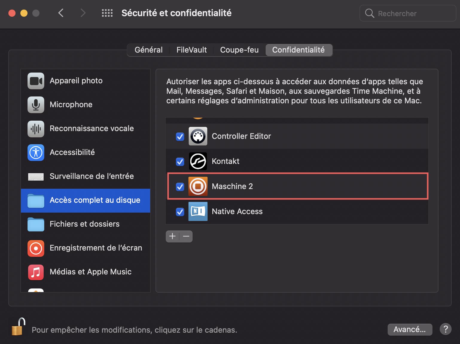Uncheck Native Access disk access
Viewport: 460px width, 344px height.
coord(180,212)
